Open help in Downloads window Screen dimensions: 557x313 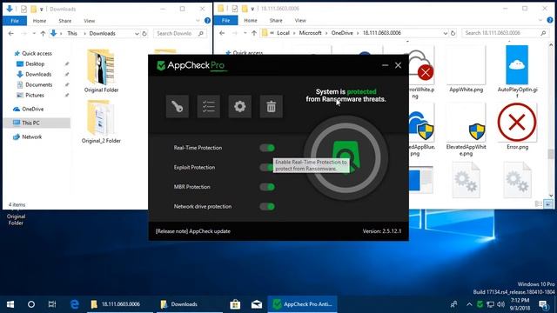point(207,21)
